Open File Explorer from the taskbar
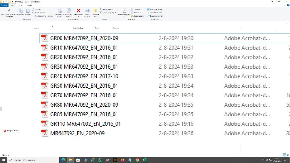The height and width of the screenshot is (163, 290). [x=71, y=160]
